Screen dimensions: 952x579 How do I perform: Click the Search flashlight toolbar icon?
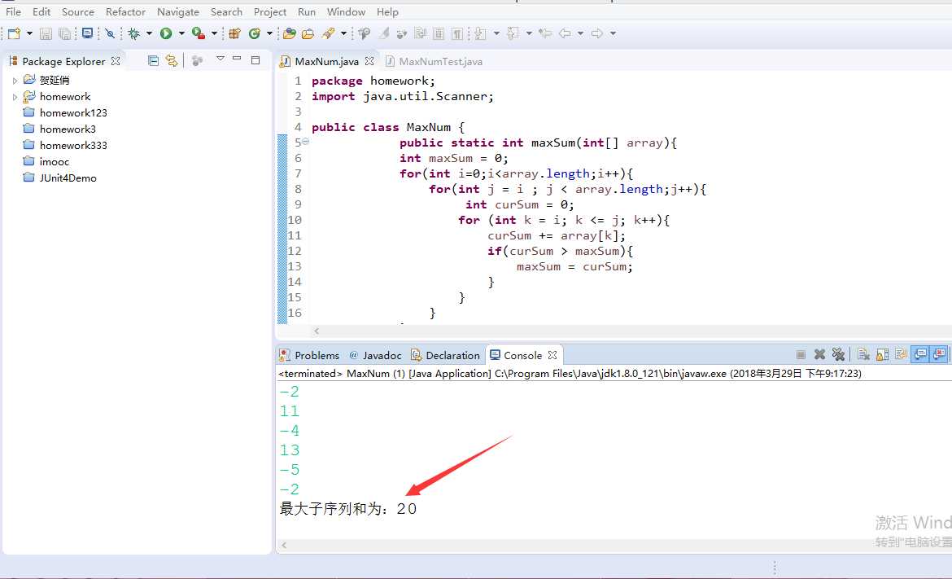click(x=329, y=33)
